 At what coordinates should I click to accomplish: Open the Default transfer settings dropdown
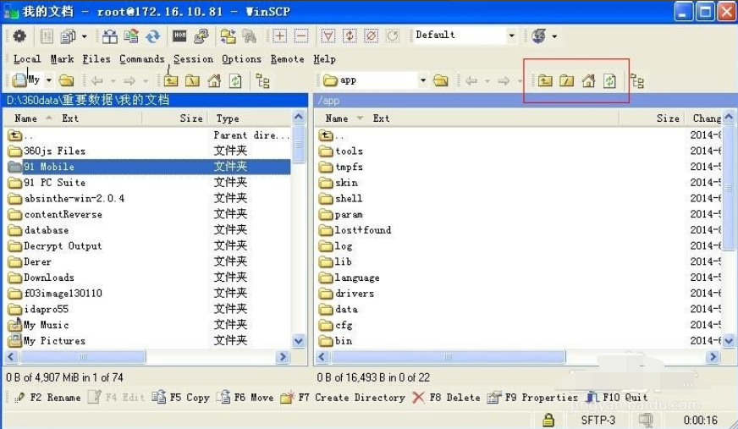tap(511, 36)
